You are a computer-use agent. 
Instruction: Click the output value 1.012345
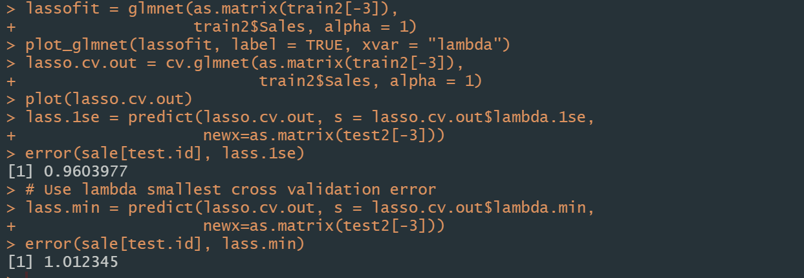pos(81,262)
